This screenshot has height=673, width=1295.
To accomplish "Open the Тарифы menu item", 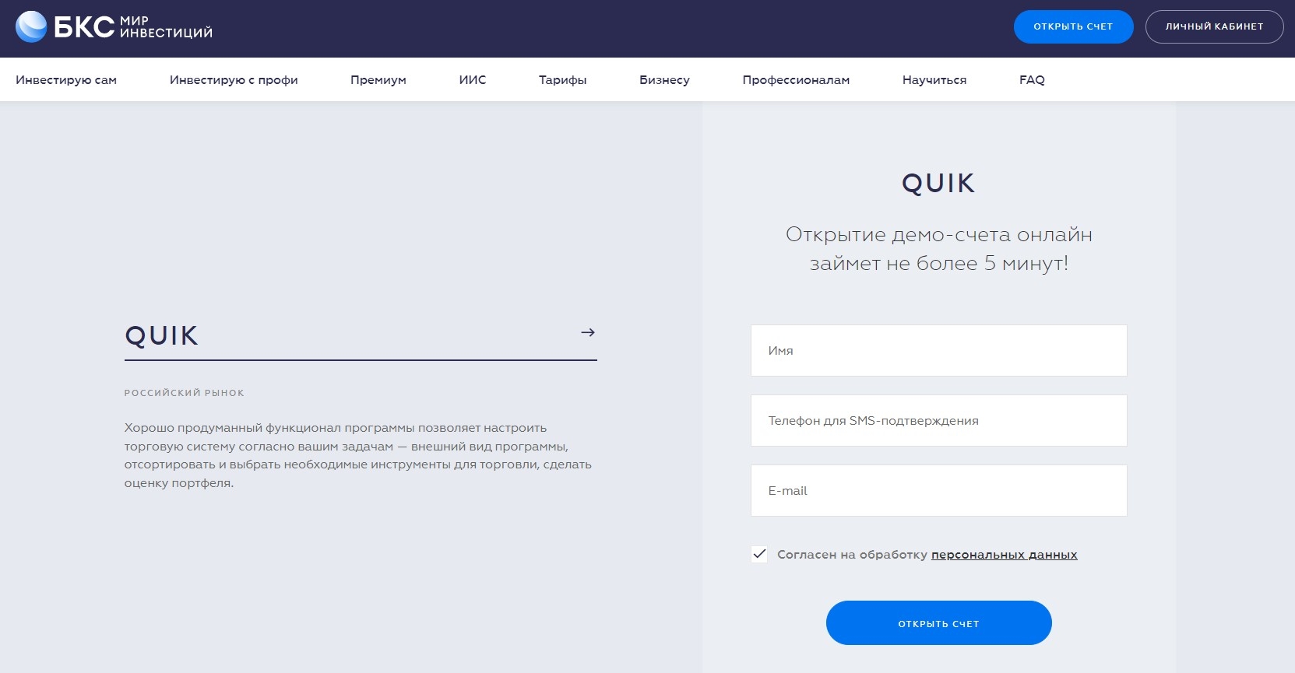I will tap(562, 79).
